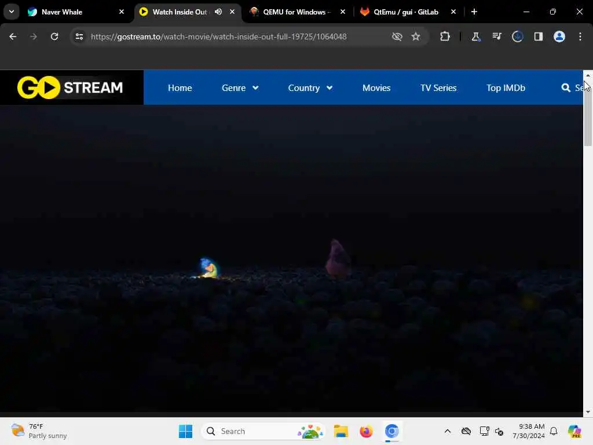The image size is (593, 445).
Task: Open site information icon in address bar
Action: pyautogui.click(x=79, y=37)
